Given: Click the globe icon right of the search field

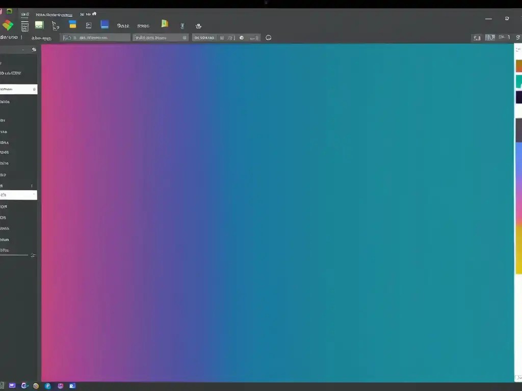Looking at the screenshot, I should pyautogui.click(x=241, y=37).
